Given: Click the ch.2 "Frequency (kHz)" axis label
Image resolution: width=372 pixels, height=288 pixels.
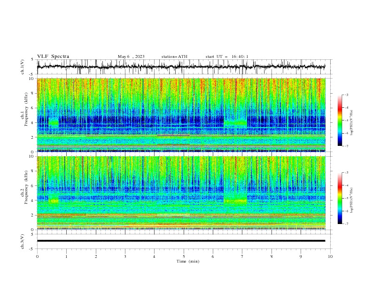Looking at the screenshot, I should click(26, 187).
